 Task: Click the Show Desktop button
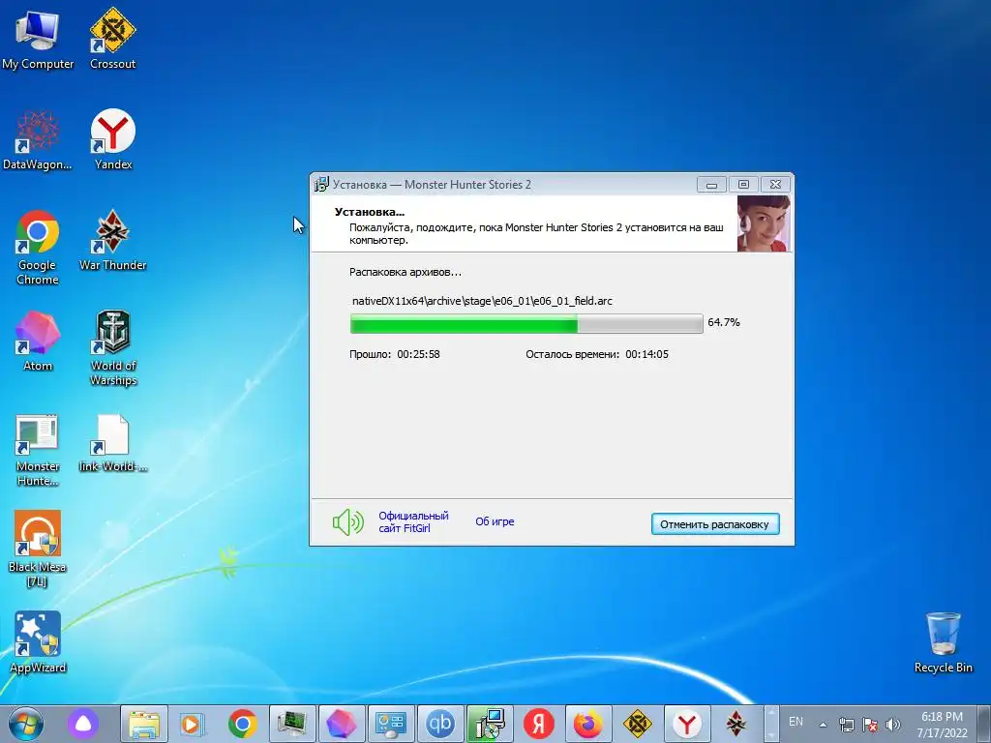984,724
